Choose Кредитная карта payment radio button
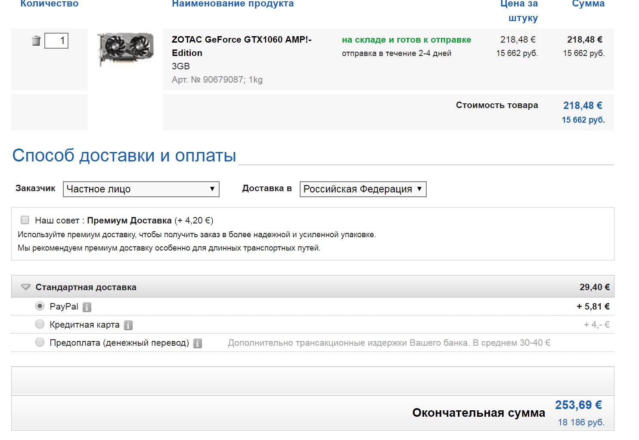Viewport: 639px width, 440px height. pos(40,324)
